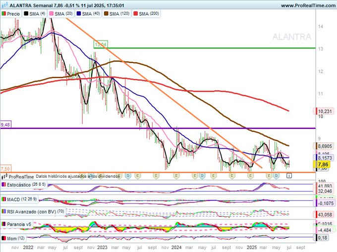Click the red-green Precio swatch icon
Screen dimensions: 337x252
(4, 14)
